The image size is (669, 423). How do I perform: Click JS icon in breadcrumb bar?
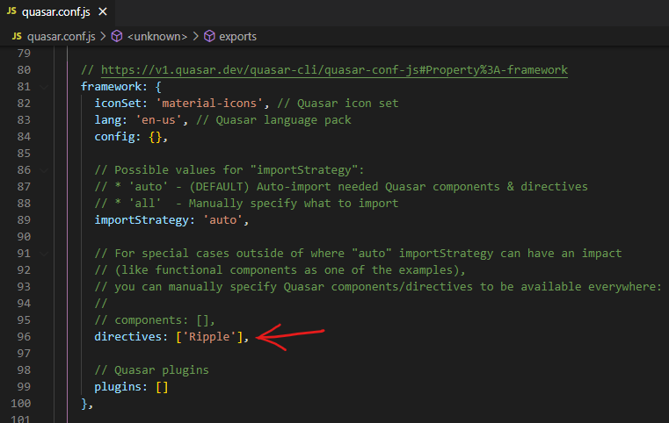tap(17, 36)
